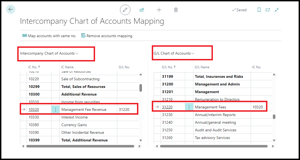The image size is (300, 160).
Task: Click Remove accounts mapping action
Action: pyautogui.click(x=107, y=36)
